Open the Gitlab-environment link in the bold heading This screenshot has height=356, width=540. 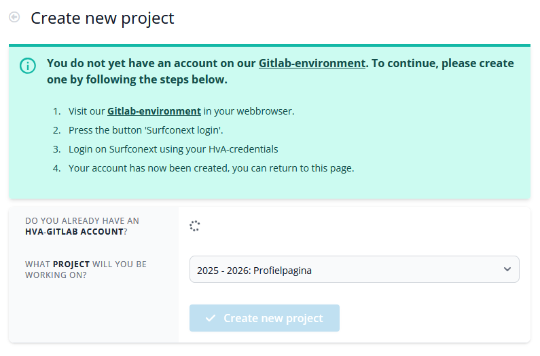point(312,63)
